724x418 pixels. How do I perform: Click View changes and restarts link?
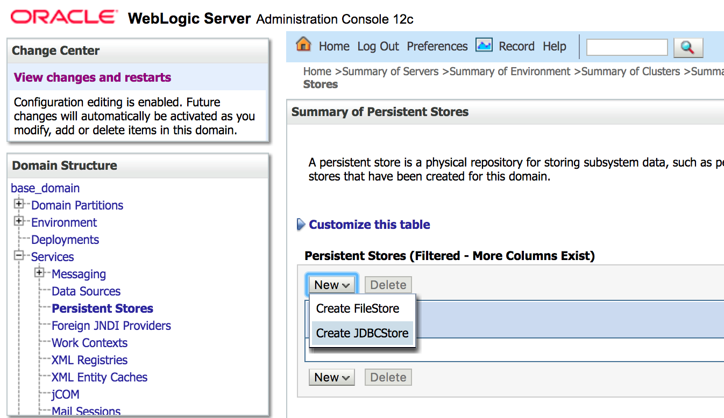pos(93,77)
